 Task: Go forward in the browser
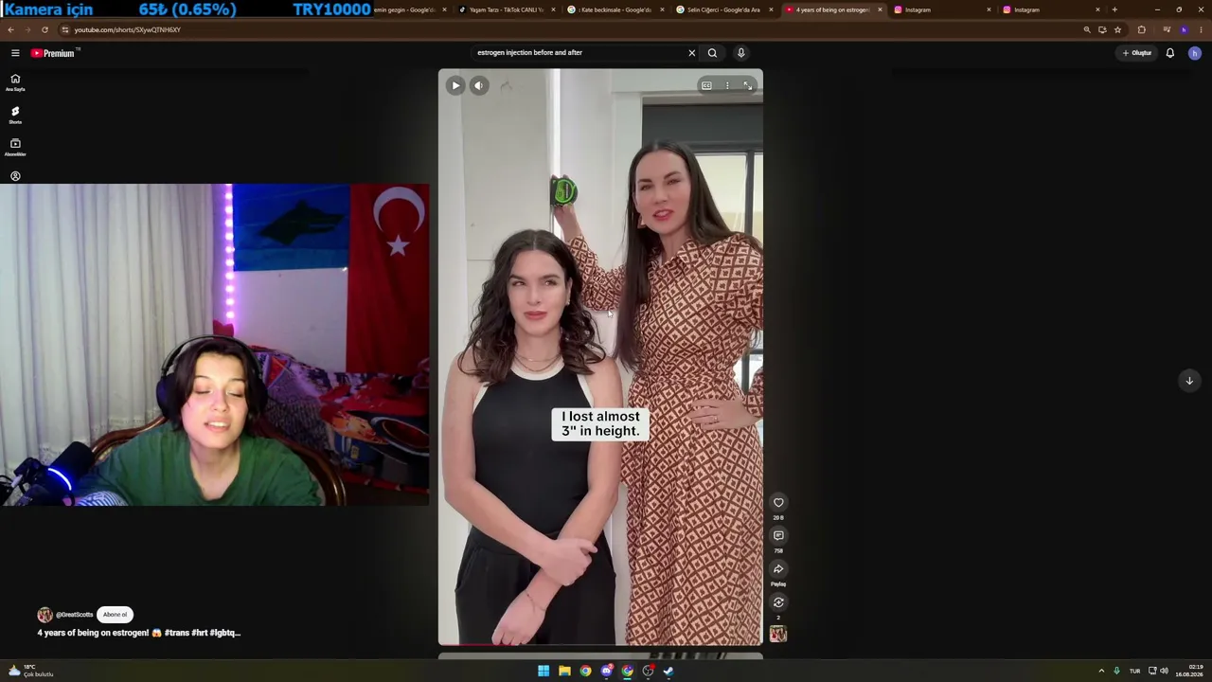point(27,29)
